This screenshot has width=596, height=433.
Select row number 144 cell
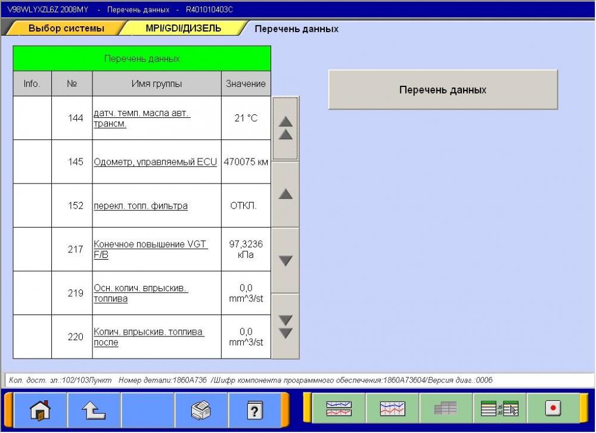click(72, 118)
